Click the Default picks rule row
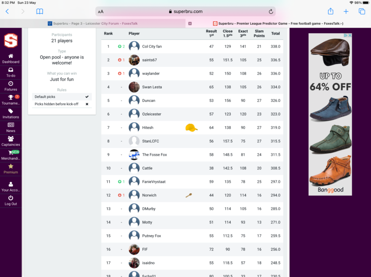Screen dimensions: 371x277 (x=62, y=97)
